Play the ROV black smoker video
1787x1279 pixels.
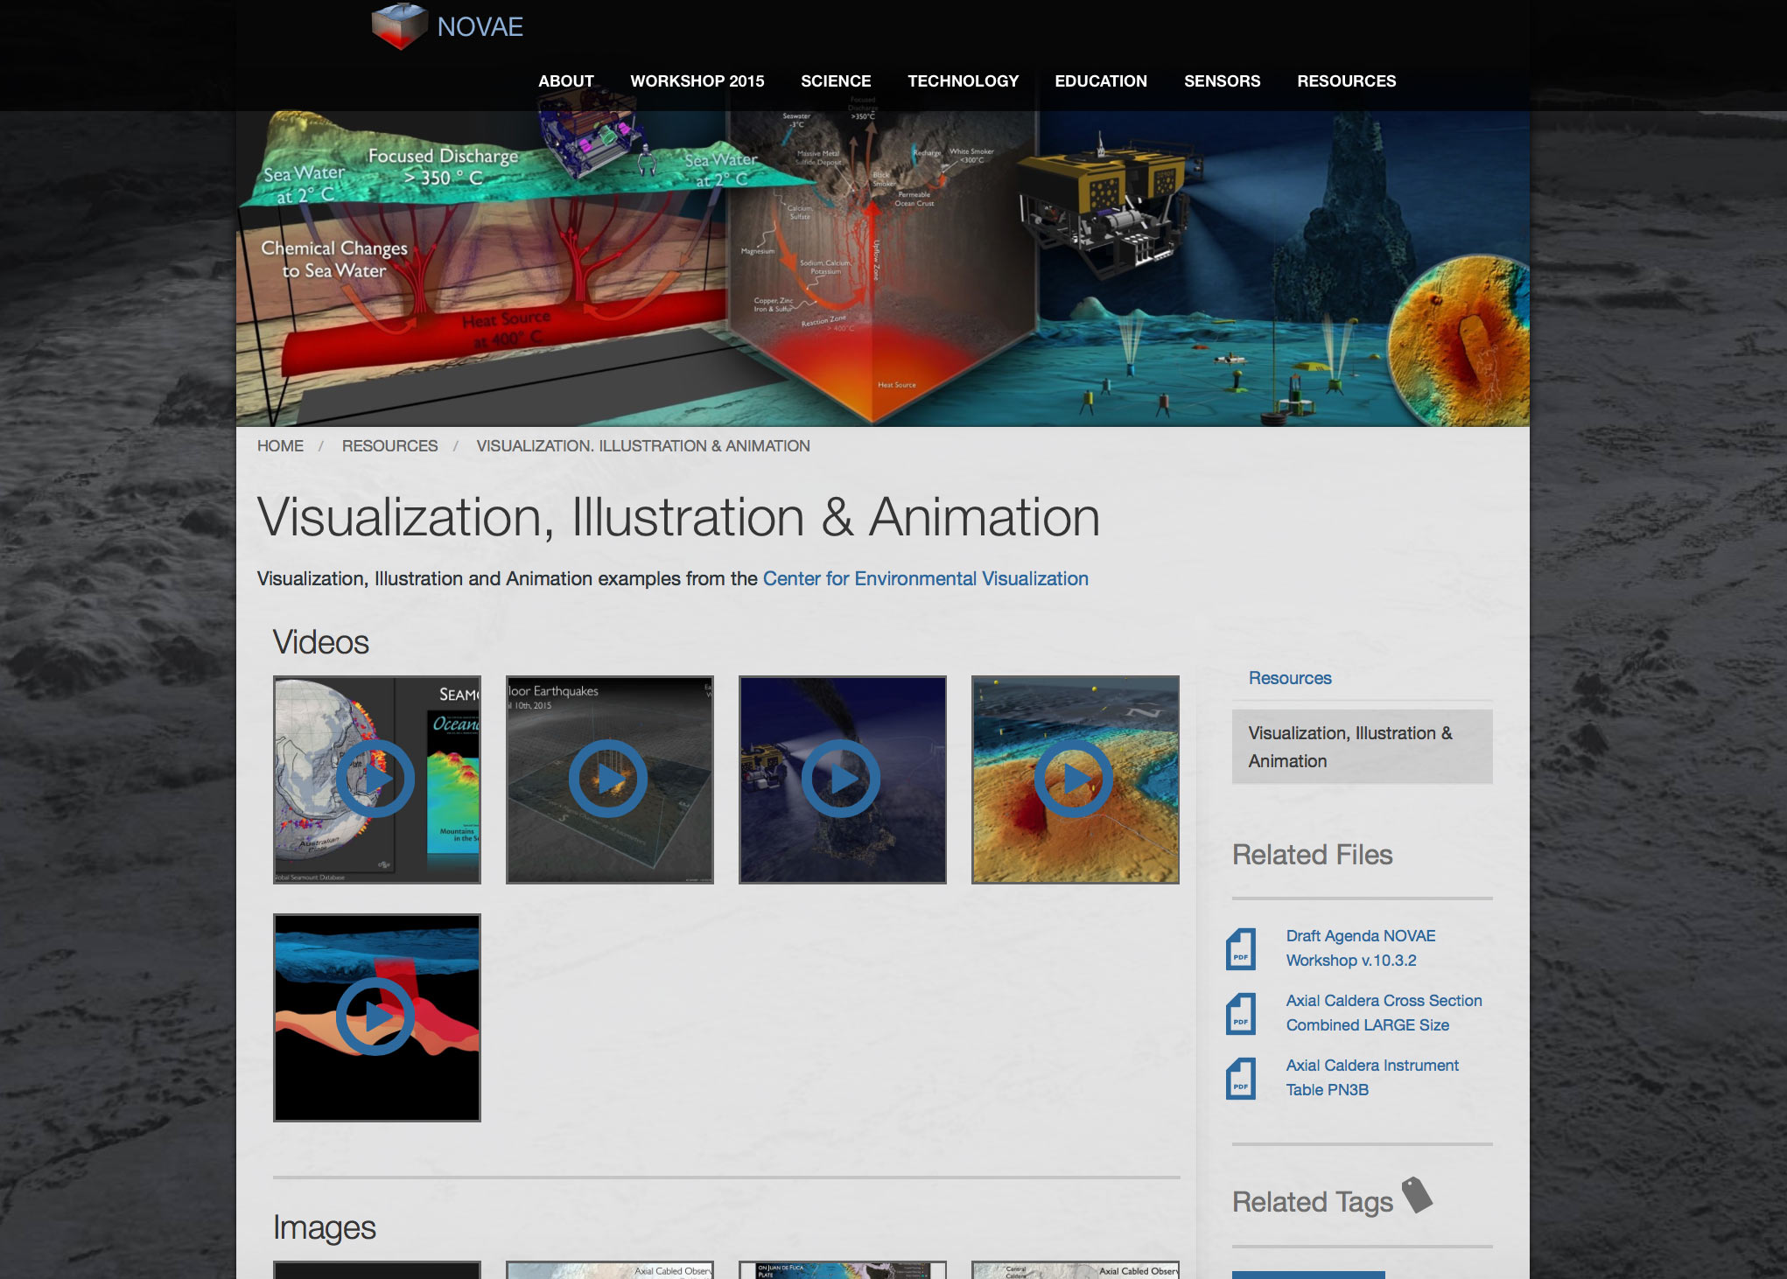click(x=842, y=779)
